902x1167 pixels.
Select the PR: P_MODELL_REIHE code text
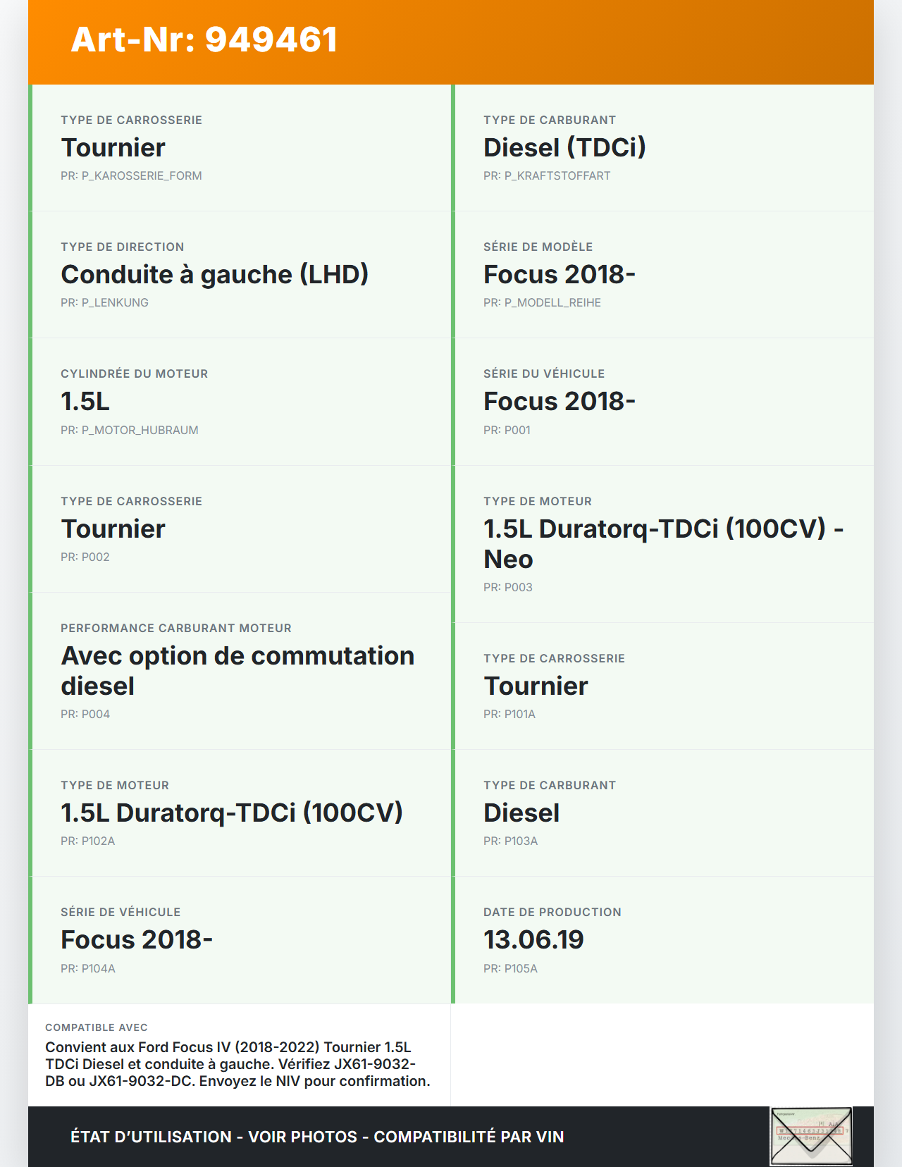542,303
